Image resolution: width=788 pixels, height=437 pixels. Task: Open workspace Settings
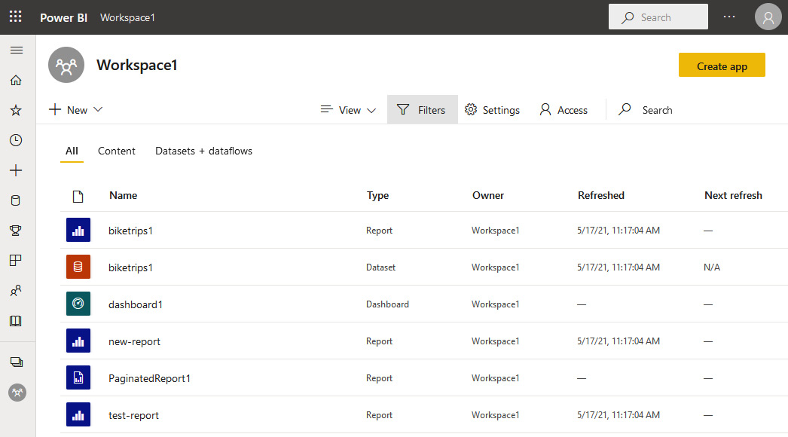(x=493, y=110)
